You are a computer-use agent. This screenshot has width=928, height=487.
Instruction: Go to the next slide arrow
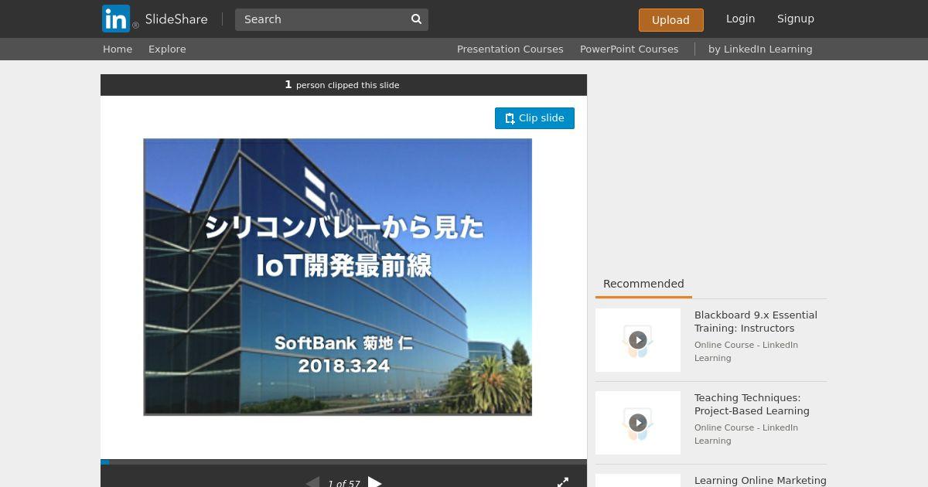coord(375,482)
